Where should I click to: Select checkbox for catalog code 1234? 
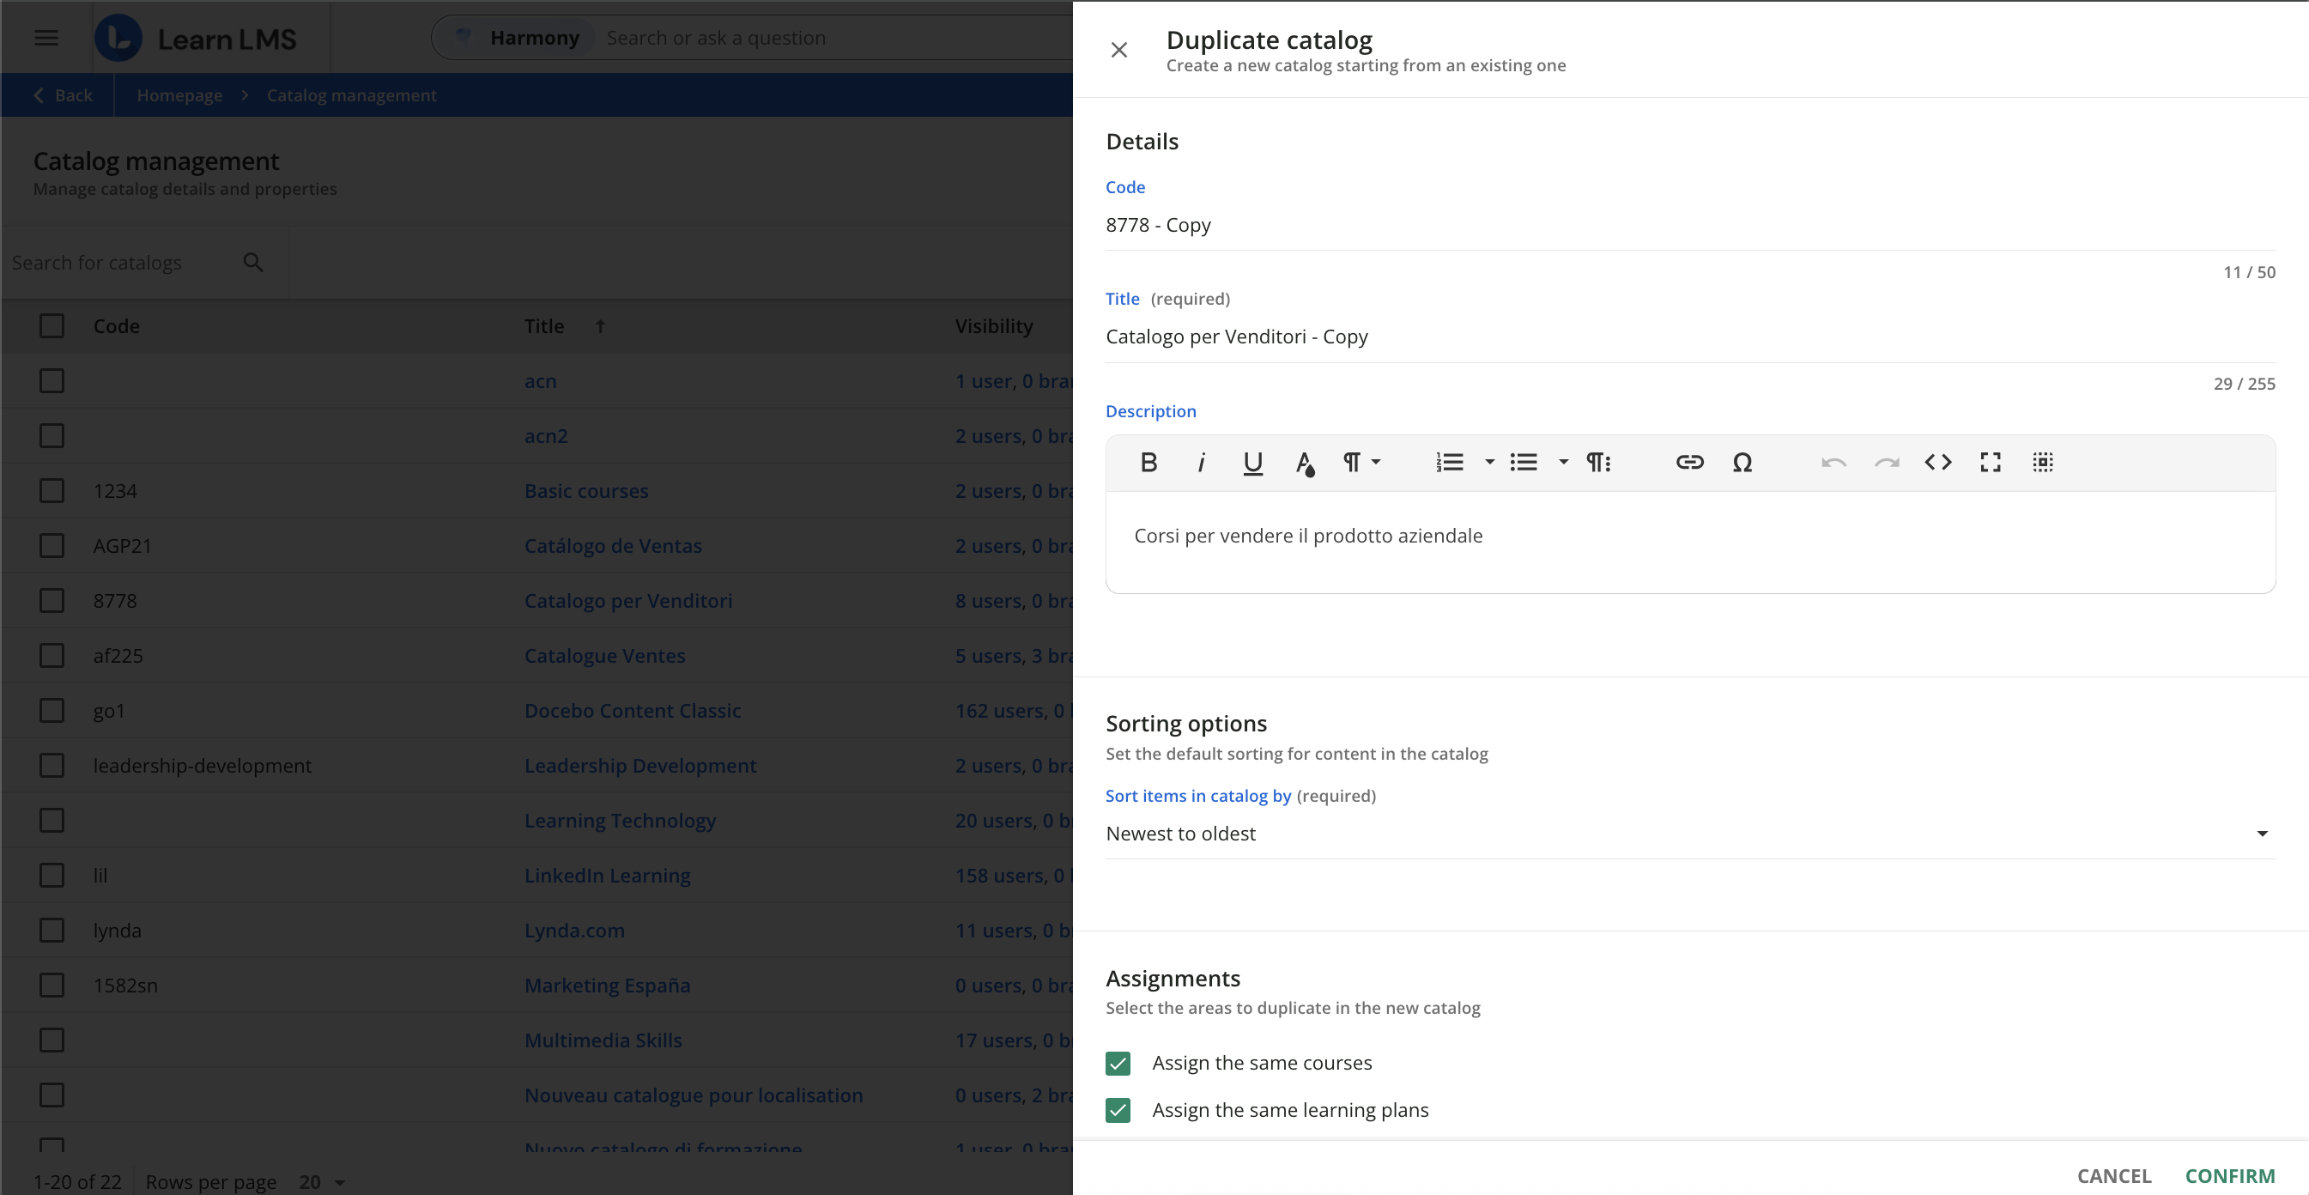52,491
